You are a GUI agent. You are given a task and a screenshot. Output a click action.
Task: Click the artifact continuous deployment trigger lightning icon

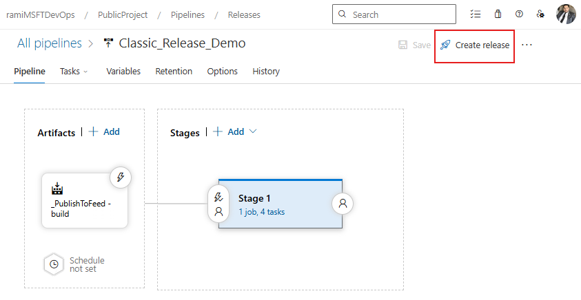coord(121,178)
